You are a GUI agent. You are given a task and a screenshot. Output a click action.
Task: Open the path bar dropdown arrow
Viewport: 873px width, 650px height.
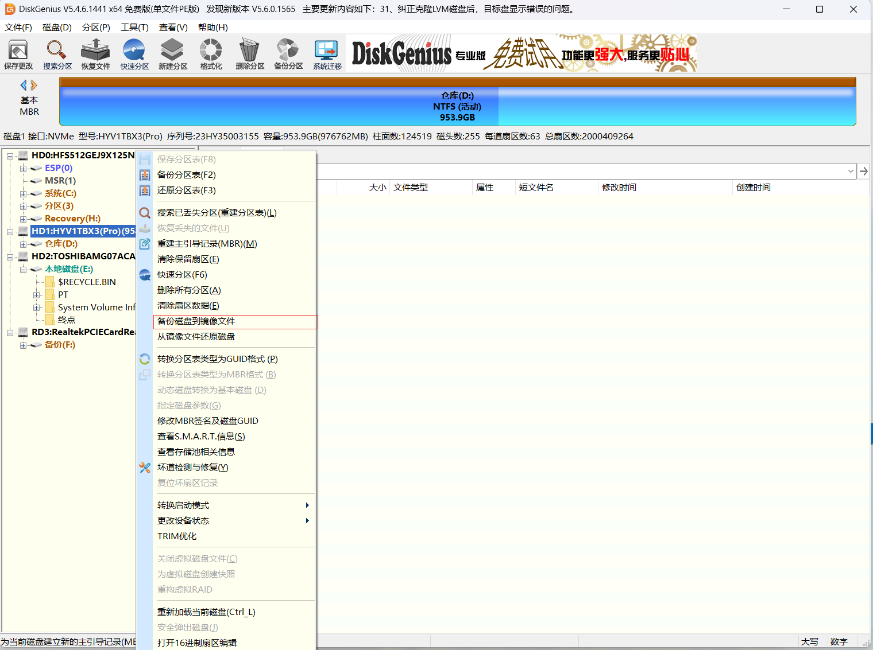[x=851, y=171]
